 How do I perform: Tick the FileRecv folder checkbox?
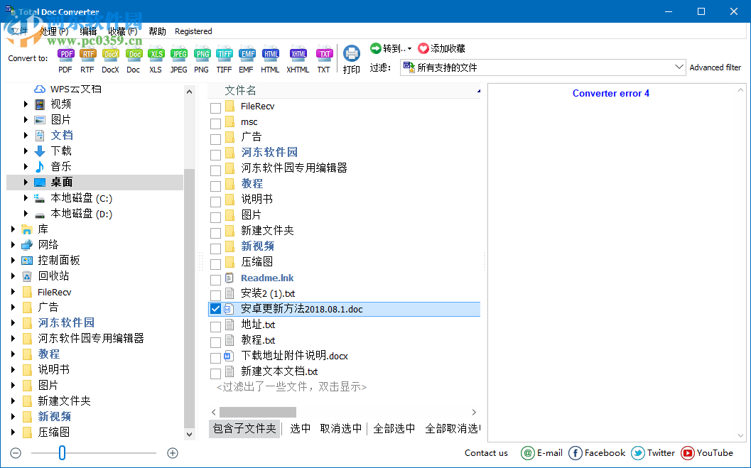coord(215,106)
